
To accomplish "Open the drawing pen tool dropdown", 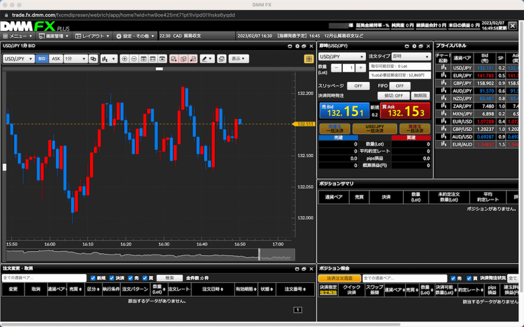I will coord(207,59).
